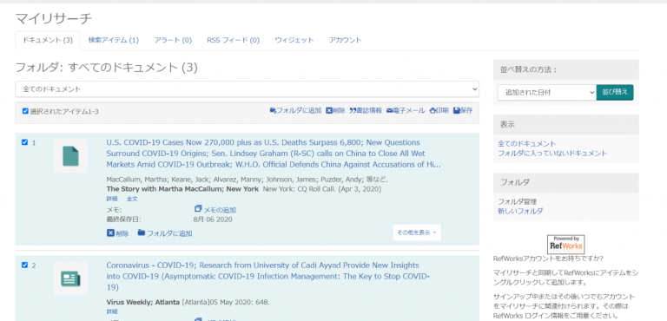Open the U.S. COVID-19 Cases article title
667x321 pixels.
(x=274, y=154)
